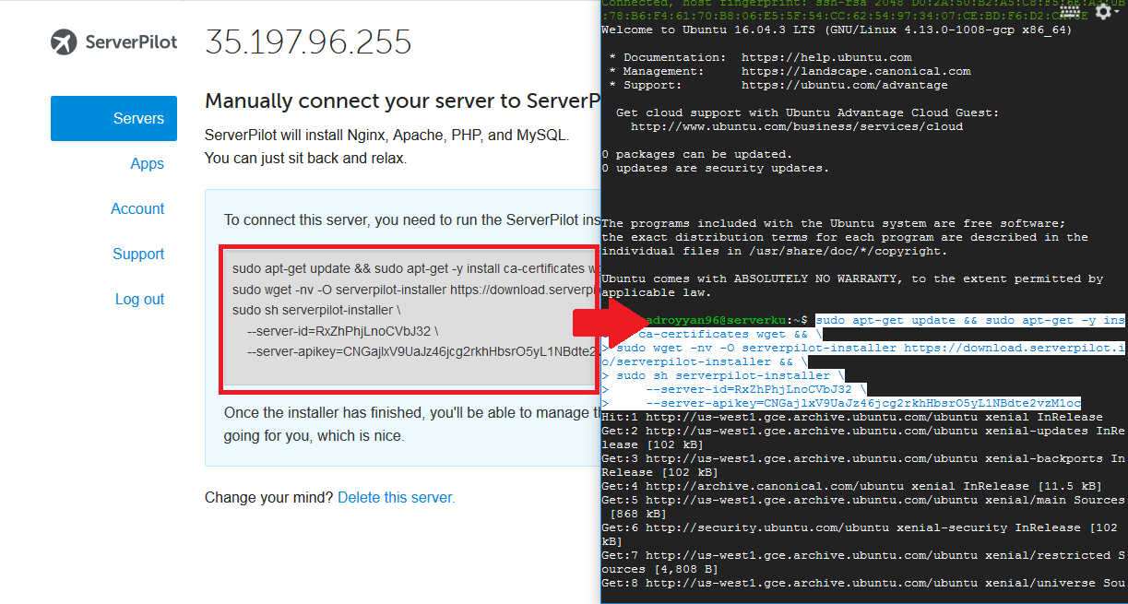Visit the Support page

click(x=138, y=254)
